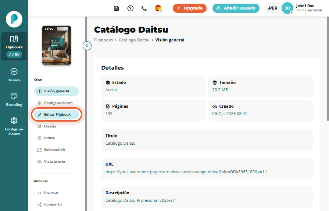Screen dimensions: 329x211
Task: Open the Insertar embed option
Action: [x=57, y=193]
